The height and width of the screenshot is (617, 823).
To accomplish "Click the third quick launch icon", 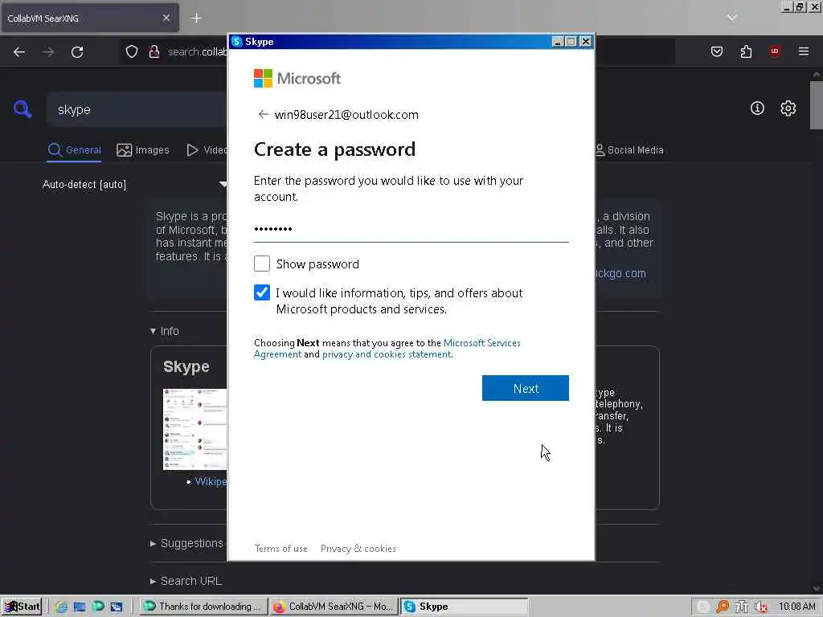I will coord(98,606).
